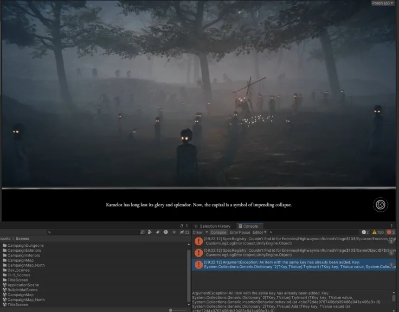Click the error icon of the GameObject$7$ entry
399x312 pixels.
[x=199, y=253]
